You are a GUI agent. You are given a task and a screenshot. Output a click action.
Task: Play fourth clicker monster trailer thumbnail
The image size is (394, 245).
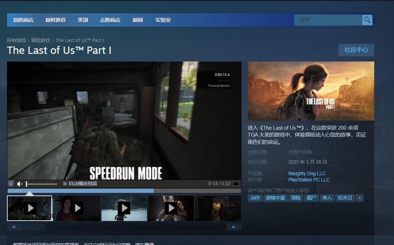click(171, 208)
